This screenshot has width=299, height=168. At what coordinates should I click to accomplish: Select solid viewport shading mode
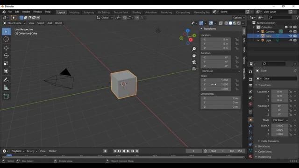(x=230, y=23)
